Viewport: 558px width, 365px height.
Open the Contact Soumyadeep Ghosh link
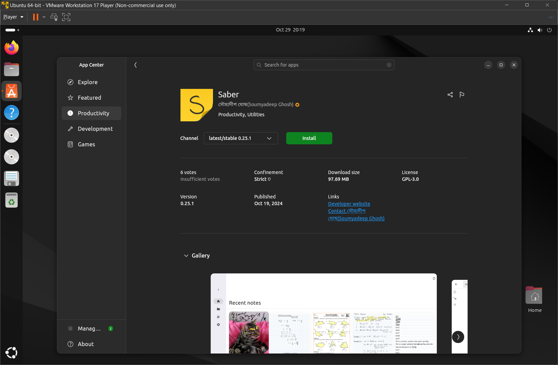coord(356,215)
